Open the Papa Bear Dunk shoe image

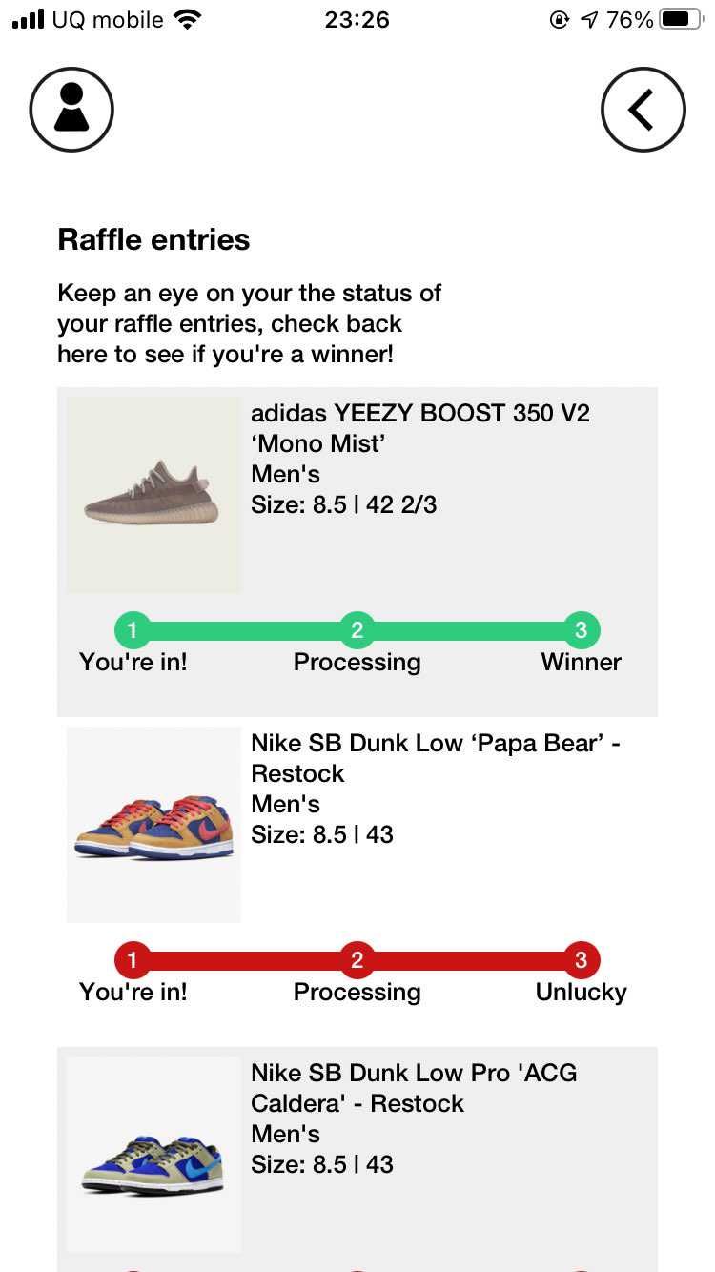tap(153, 825)
